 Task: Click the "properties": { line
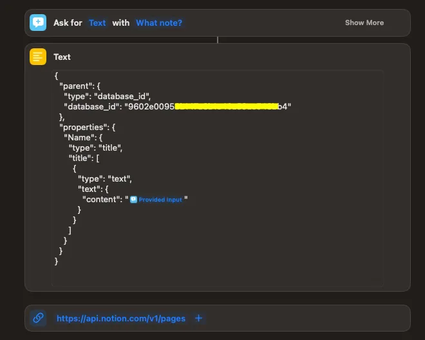coord(88,127)
